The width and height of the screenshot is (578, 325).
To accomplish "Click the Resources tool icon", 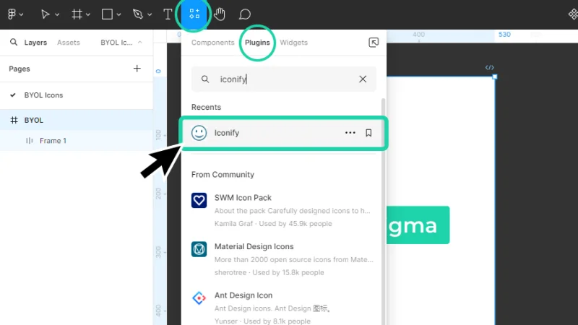I will coord(194,14).
